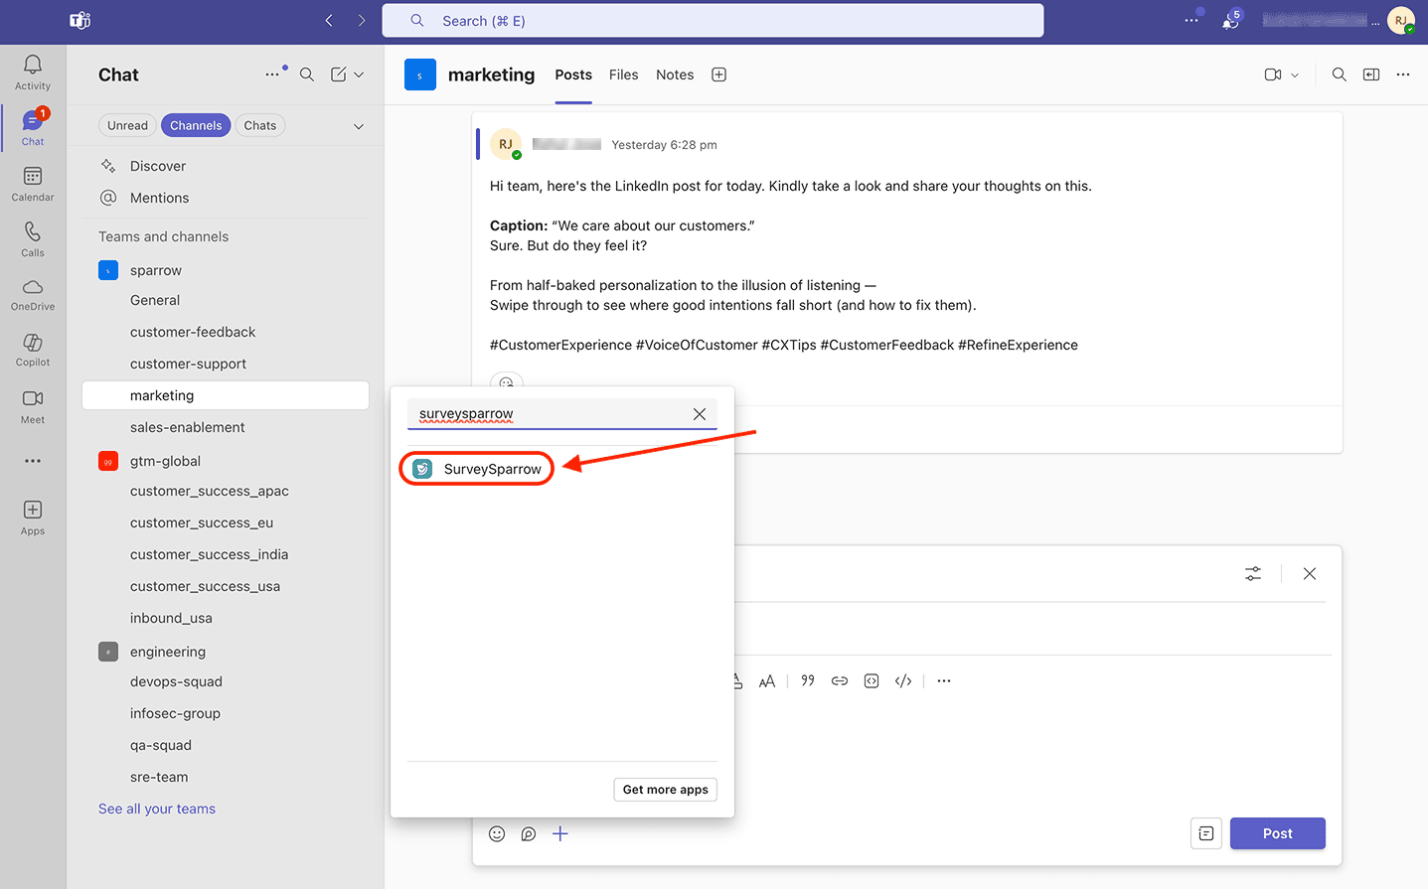This screenshot has height=889, width=1428.
Task: Toggle the Unread filter chip
Action: (127, 125)
